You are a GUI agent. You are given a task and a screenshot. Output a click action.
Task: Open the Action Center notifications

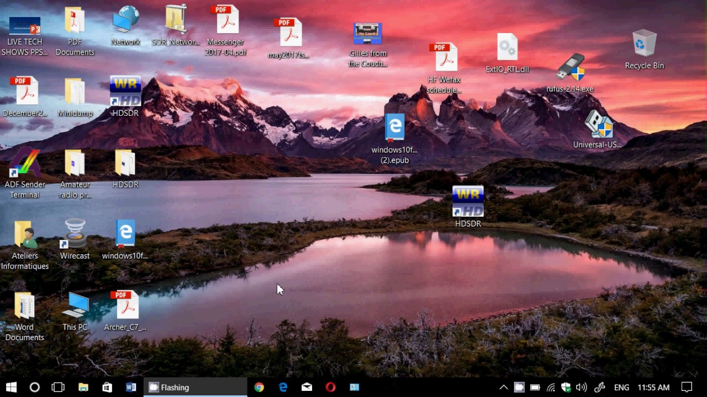687,387
